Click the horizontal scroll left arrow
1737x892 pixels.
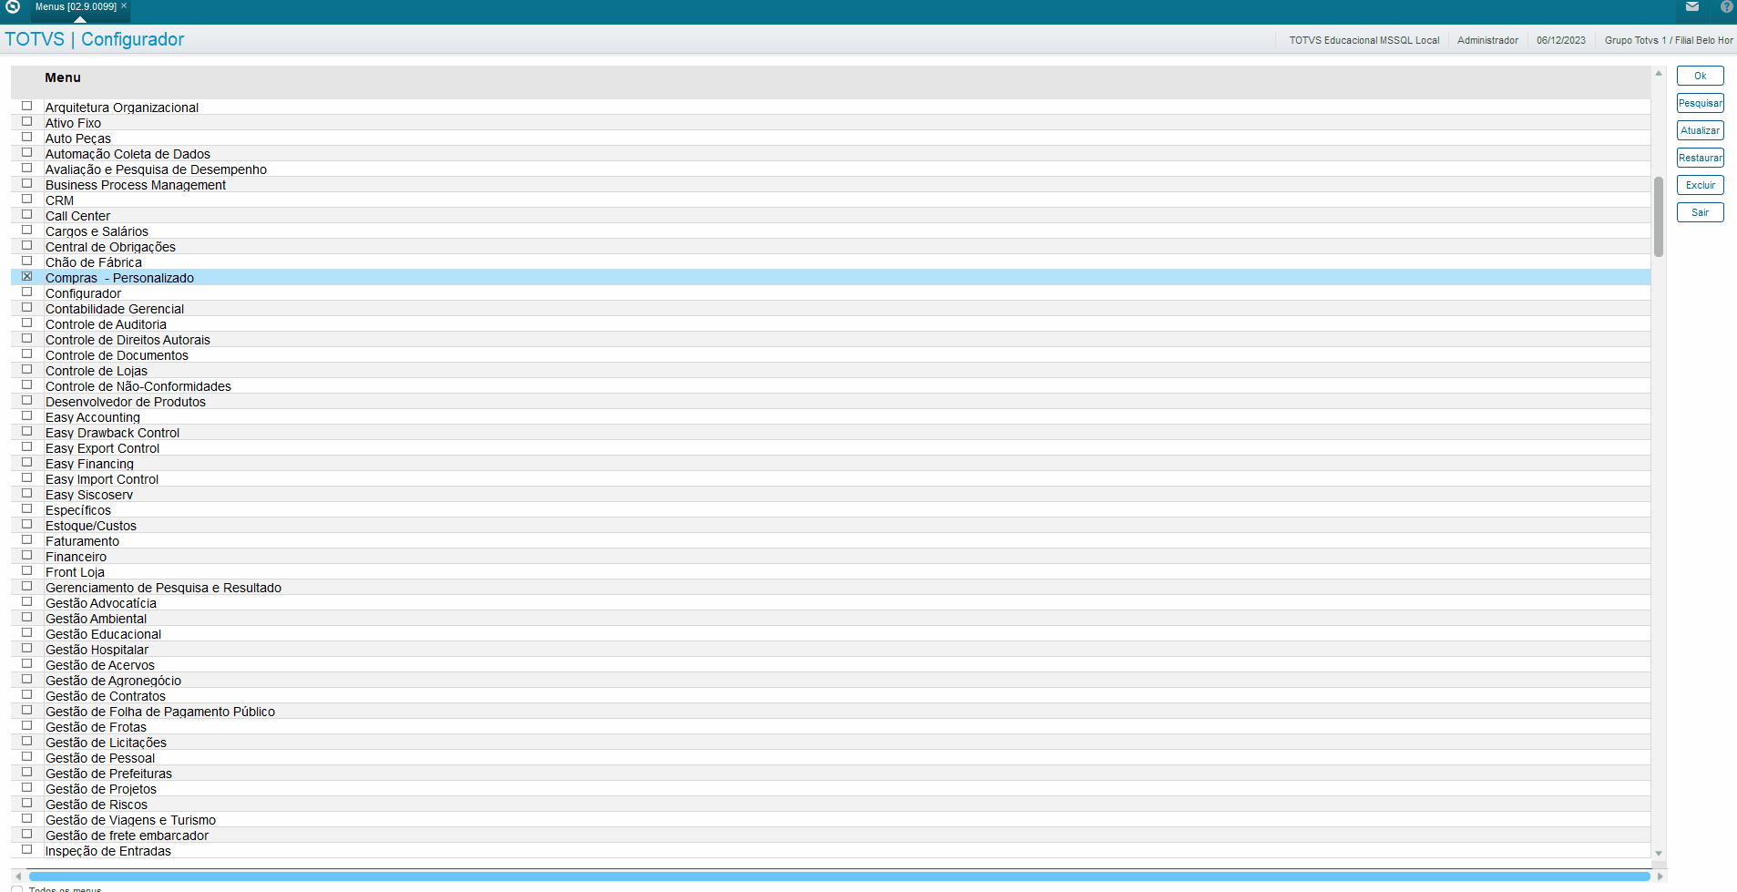tap(18, 877)
